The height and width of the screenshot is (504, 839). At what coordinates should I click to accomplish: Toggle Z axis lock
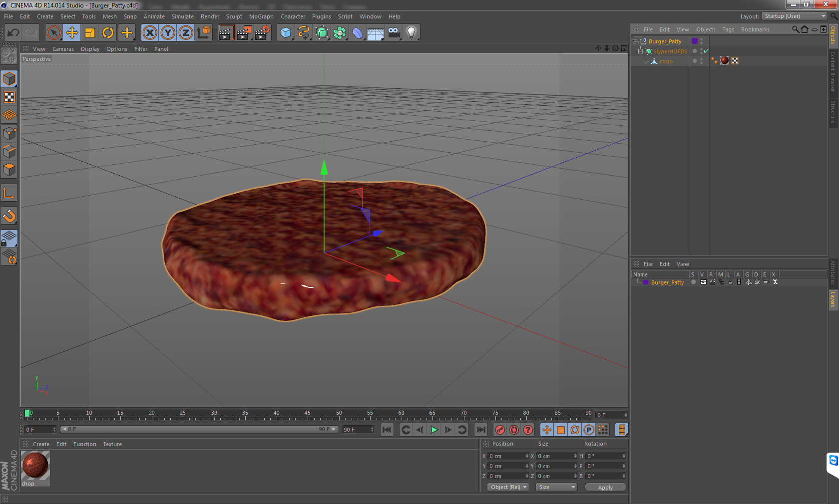pos(186,33)
